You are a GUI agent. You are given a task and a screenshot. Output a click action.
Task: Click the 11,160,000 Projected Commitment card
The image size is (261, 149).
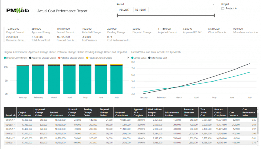coord(168,30)
